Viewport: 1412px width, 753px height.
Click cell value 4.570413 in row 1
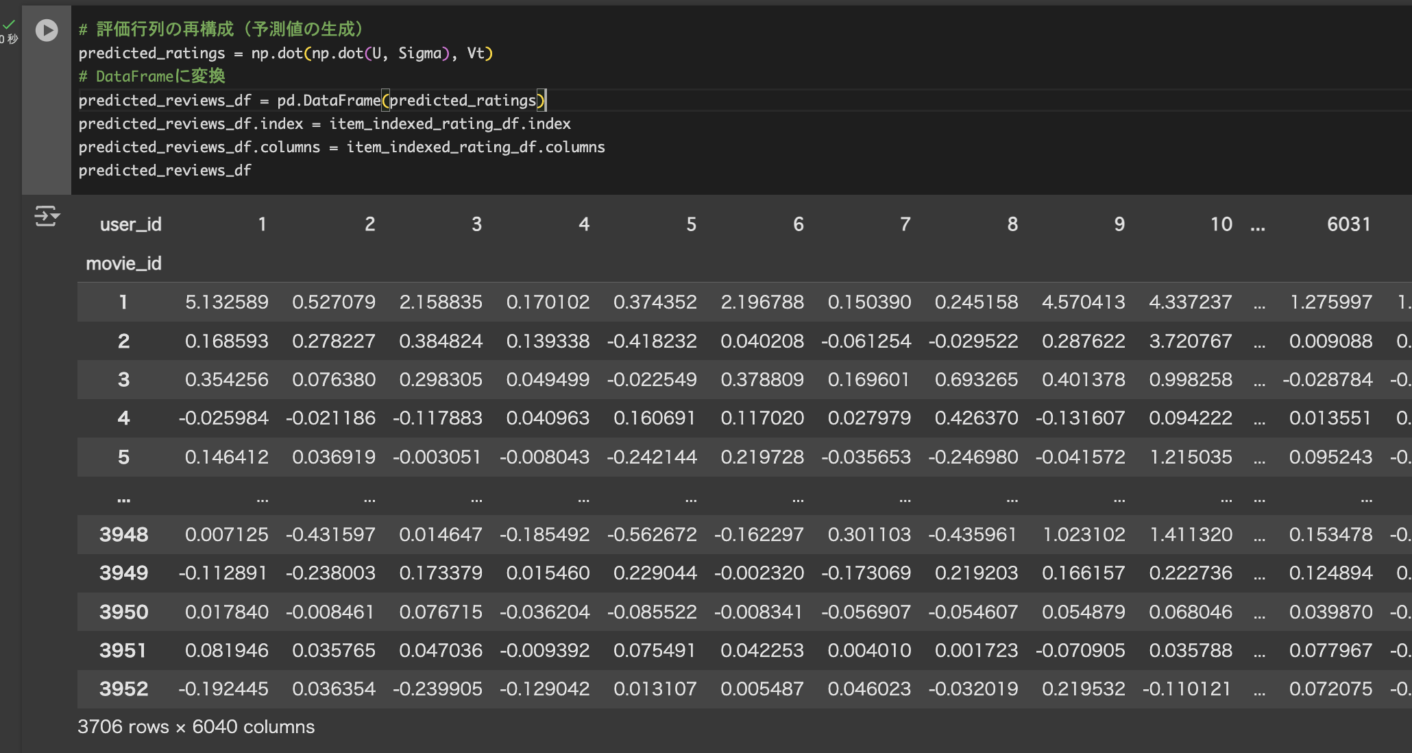(1083, 302)
